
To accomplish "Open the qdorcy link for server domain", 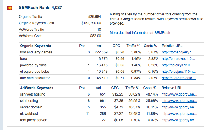I will coord(179,107).
